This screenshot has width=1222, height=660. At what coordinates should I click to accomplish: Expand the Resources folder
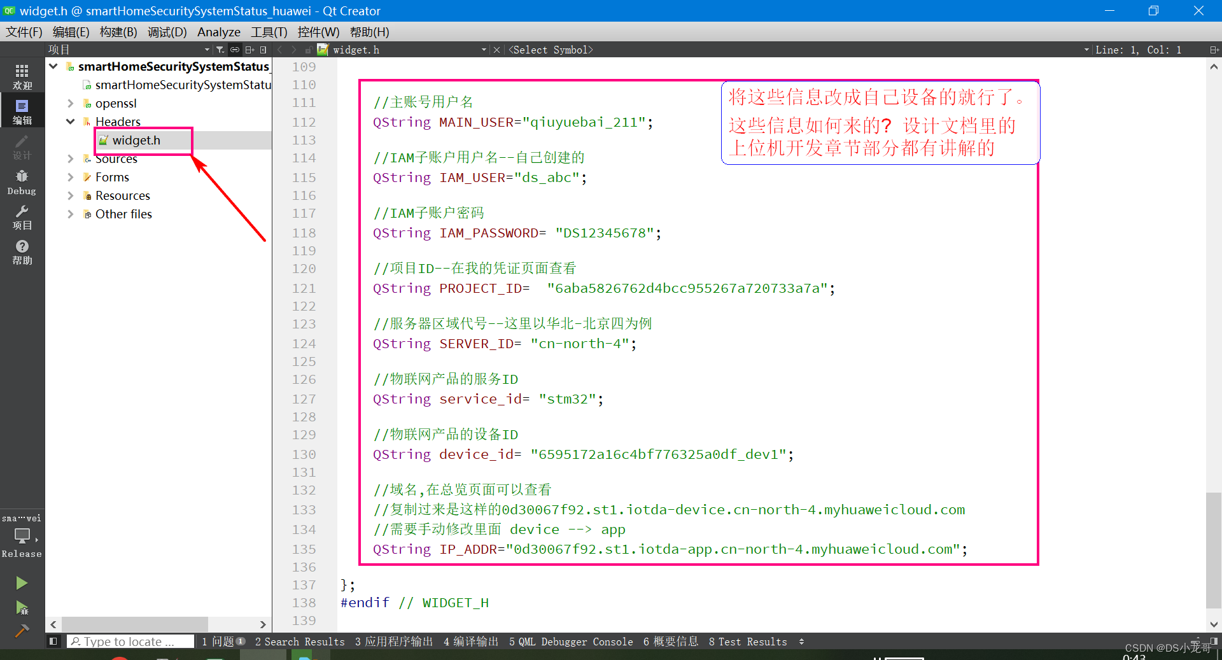pyautogui.click(x=71, y=195)
